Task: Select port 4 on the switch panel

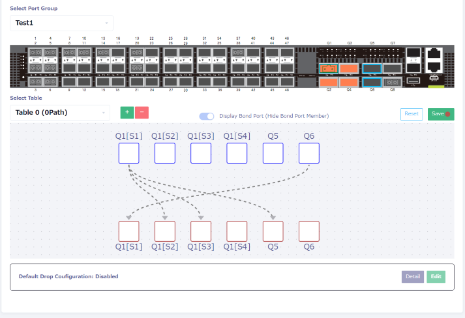Action: pyautogui.click(x=50, y=53)
